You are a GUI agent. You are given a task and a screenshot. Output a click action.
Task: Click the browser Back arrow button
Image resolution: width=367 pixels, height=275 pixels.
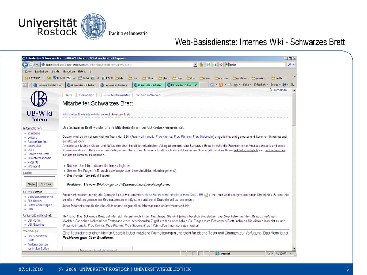point(25,64)
